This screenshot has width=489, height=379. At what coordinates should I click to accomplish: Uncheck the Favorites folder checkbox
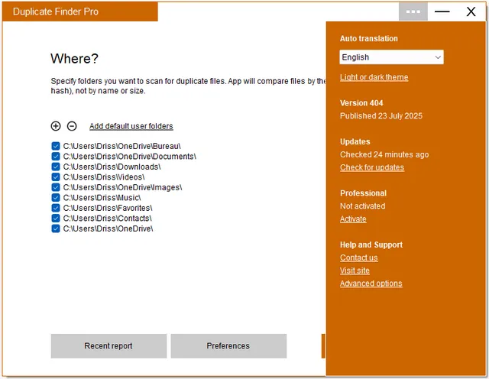[56, 208]
